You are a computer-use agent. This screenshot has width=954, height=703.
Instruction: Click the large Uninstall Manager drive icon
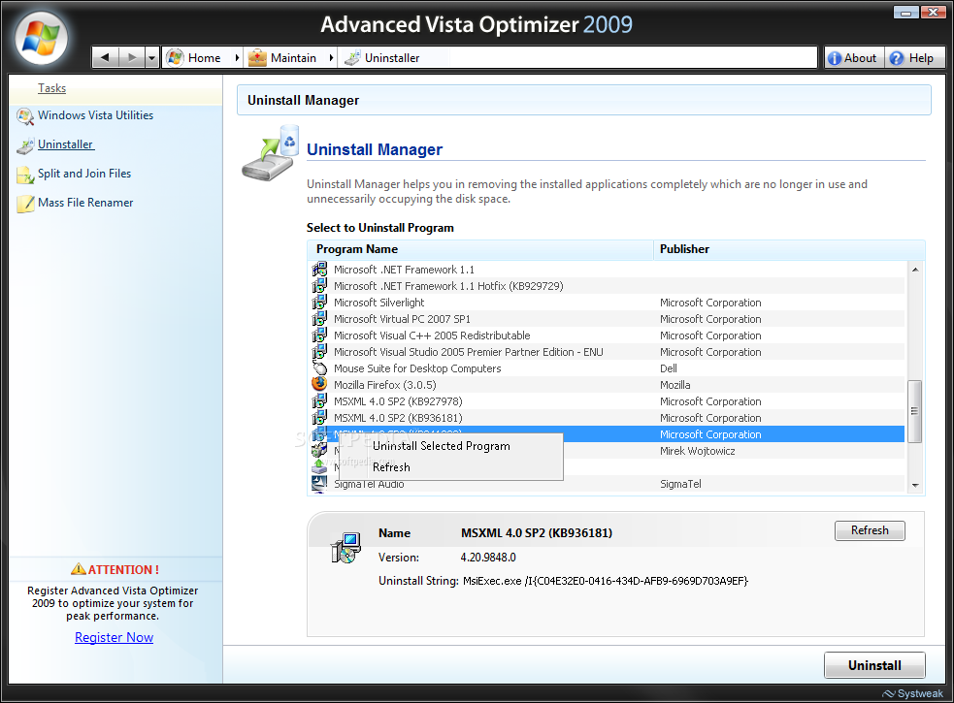tap(270, 153)
